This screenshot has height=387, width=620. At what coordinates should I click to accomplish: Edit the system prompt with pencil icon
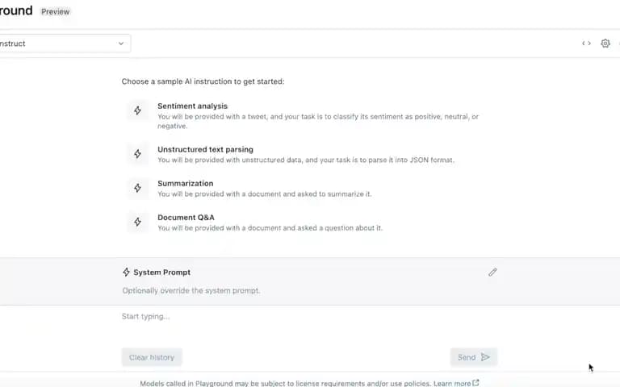(x=492, y=273)
